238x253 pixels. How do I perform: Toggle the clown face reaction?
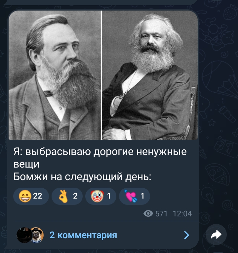click(101, 196)
